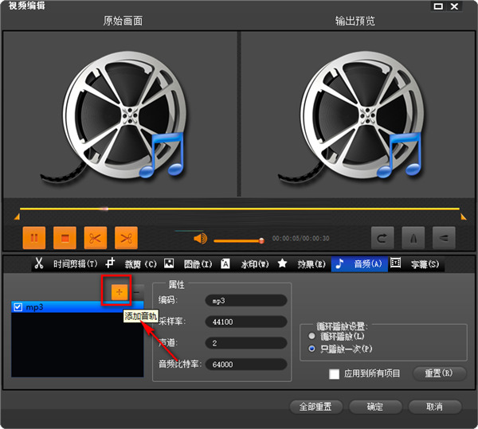This screenshot has height=429, width=478.
Task: Click the horizontal flip mirror button
Action: click(412, 237)
